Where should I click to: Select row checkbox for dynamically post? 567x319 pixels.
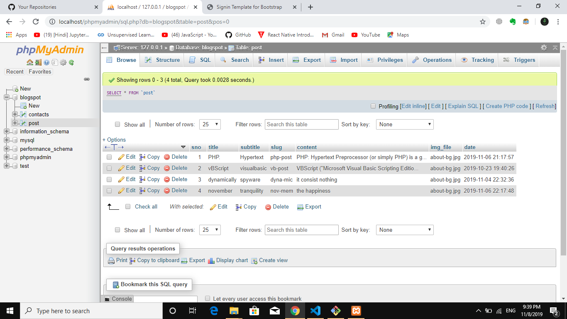coord(109,179)
